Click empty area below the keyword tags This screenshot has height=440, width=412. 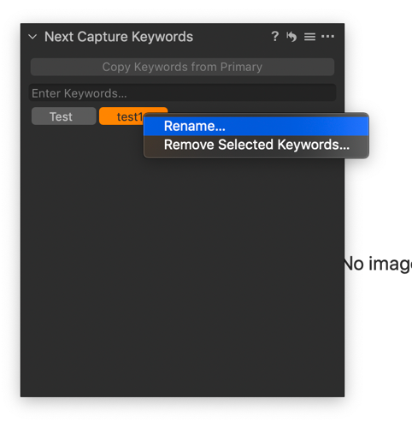[x=182, y=257]
